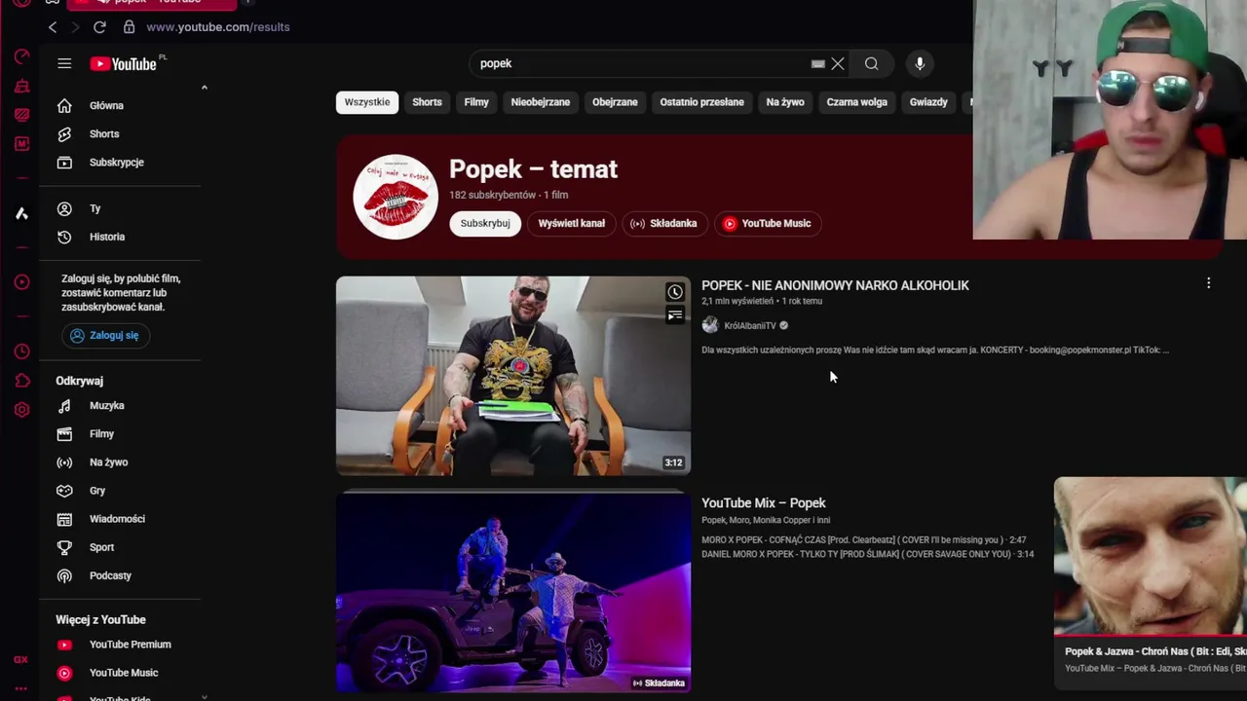Image resolution: width=1247 pixels, height=701 pixels.
Task: Click the KrólAlbaniiTV channel avatar
Action: [x=710, y=325]
